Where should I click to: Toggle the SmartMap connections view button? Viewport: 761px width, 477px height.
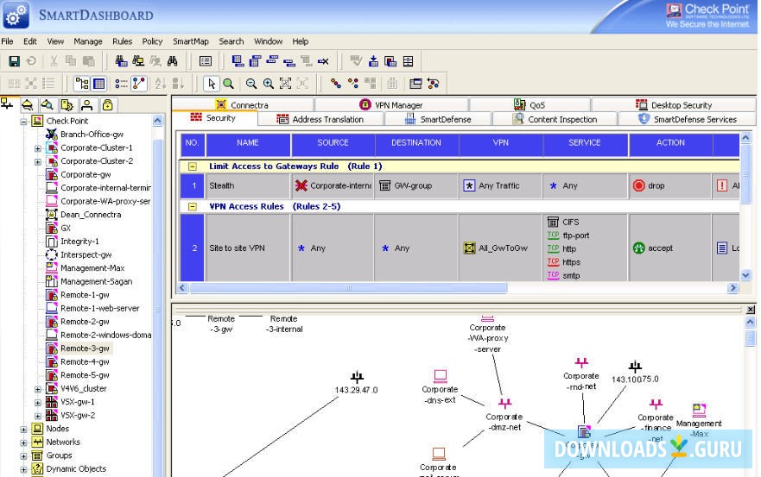pos(139,84)
